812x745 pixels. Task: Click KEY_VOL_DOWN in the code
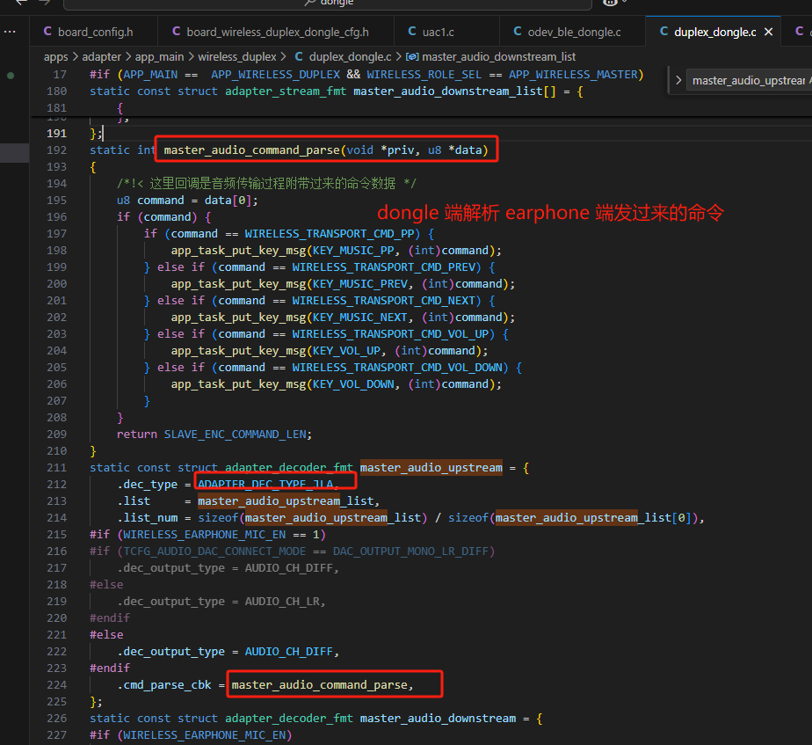pyautogui.click(x=353, y=384)
